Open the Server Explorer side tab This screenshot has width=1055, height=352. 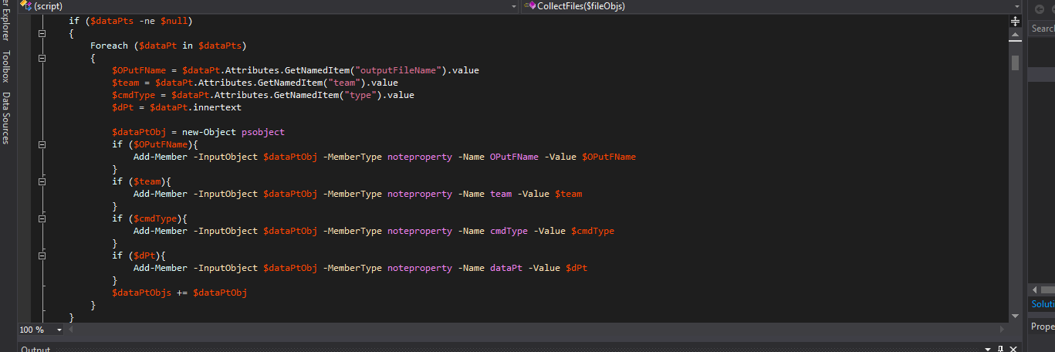pos(5,21)
